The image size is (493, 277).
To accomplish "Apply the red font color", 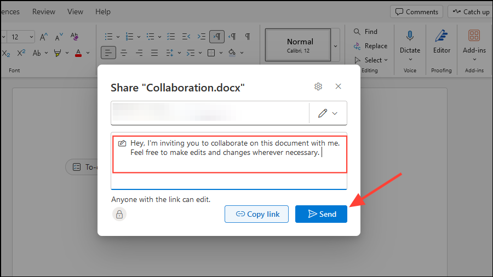I will click(78, 53).
